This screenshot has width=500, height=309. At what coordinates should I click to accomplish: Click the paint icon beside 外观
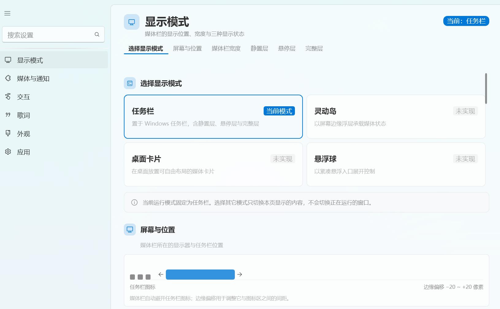[8, 134]
